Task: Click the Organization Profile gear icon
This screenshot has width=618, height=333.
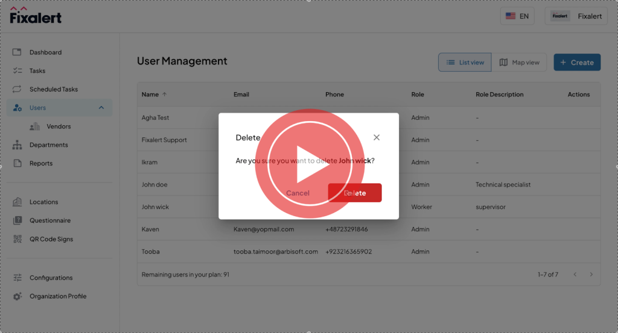Action: tap(17, 296)
